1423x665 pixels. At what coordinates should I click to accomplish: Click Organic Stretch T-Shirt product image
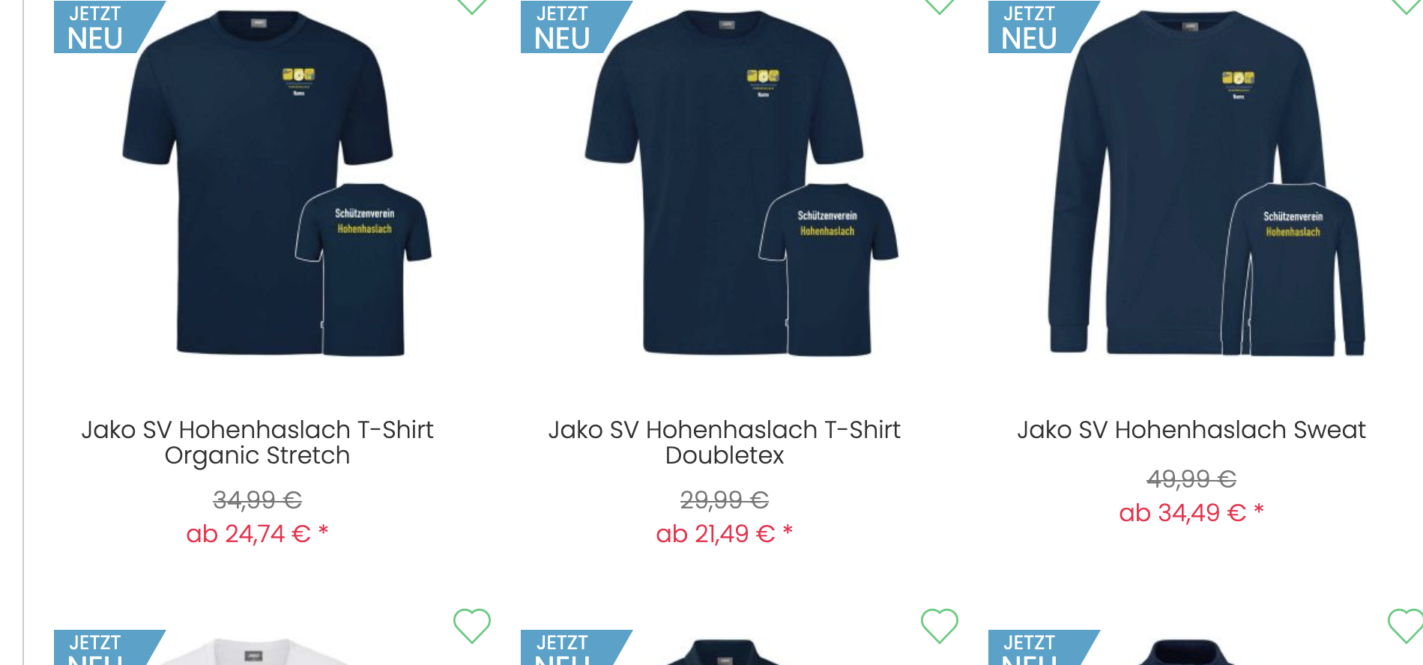pos(277,183)
